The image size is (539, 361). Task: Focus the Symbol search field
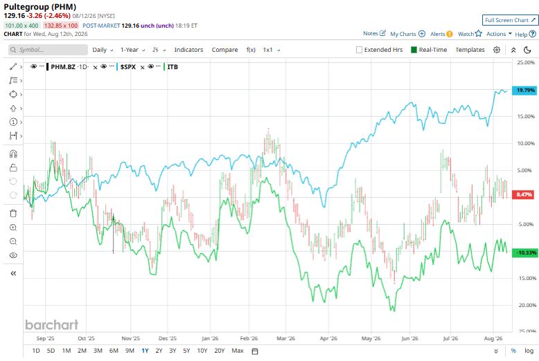pyautogui.click(x=48, y=50)
